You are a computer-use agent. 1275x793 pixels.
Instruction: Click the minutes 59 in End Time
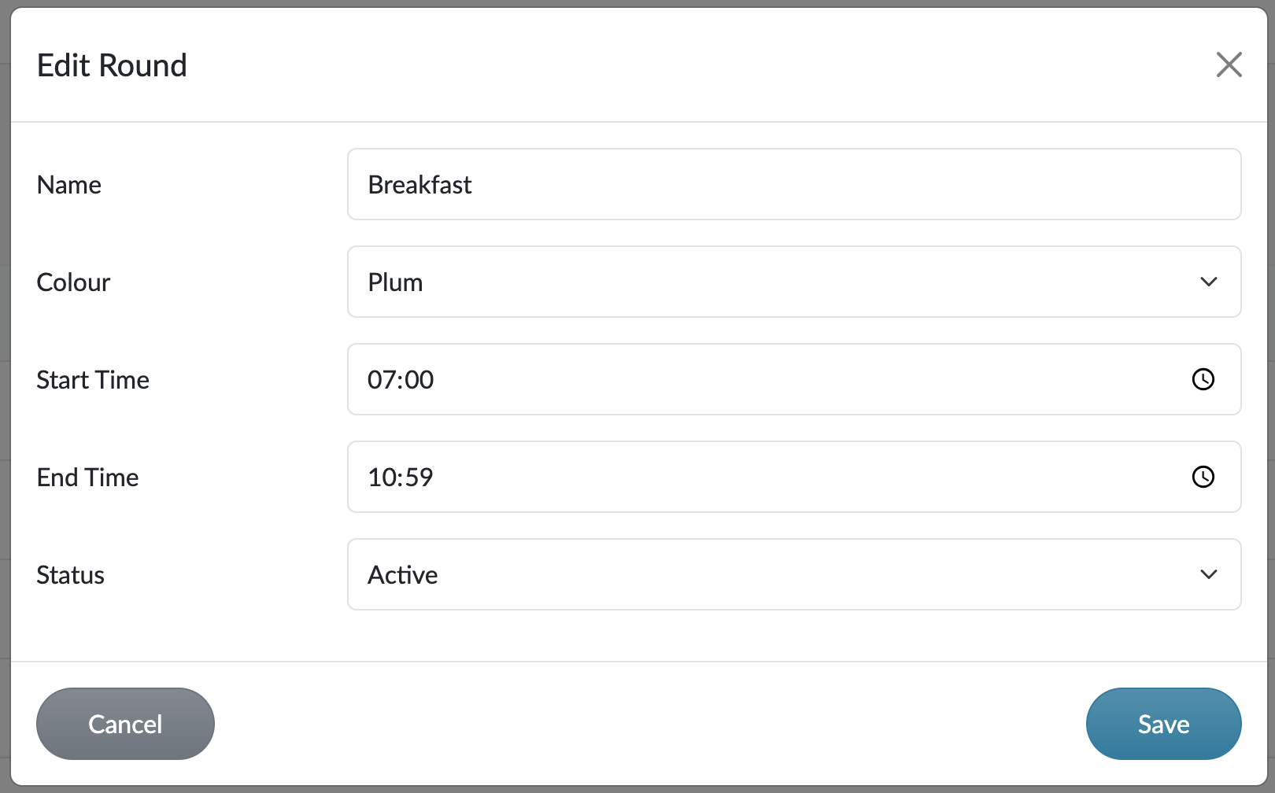click(x=419, y=478)
